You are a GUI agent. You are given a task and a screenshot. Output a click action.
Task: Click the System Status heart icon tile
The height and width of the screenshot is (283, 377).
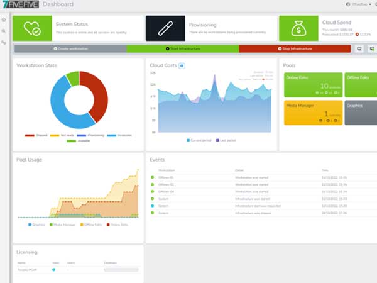click(x=32, y=28)
